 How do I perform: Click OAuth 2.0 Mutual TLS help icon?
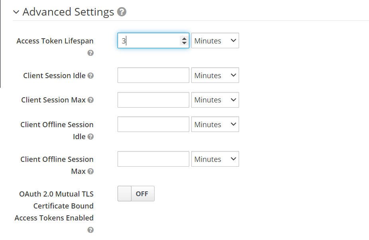(x=90, y=230)
